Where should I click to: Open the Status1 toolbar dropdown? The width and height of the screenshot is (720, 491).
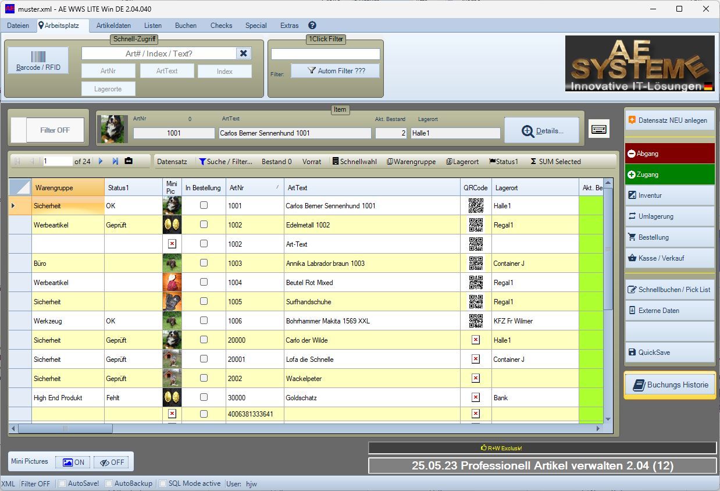(x=504, y=162)
